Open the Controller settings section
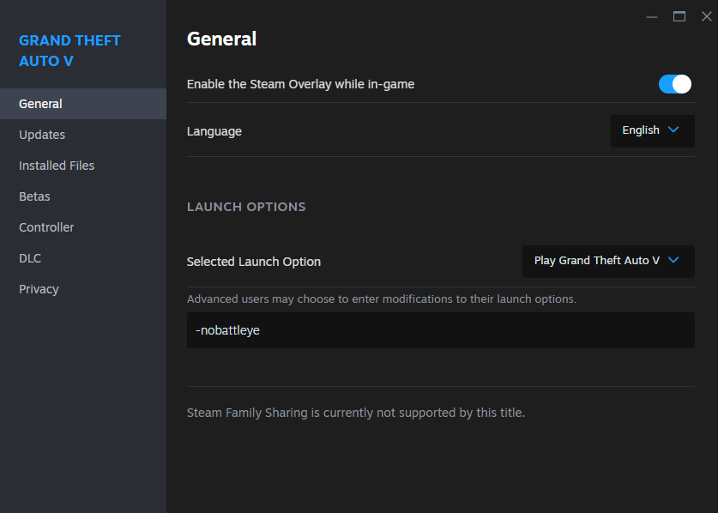Image resolution: width=718 pixels, height=513 pixels. 83,227
